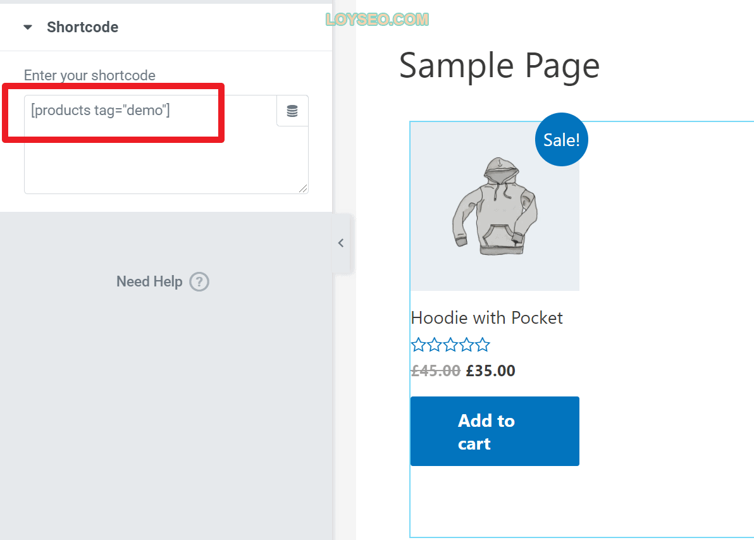Click the LOYSEO.COM watermark logo
This screenshot has width=754, height=540.
377,19
